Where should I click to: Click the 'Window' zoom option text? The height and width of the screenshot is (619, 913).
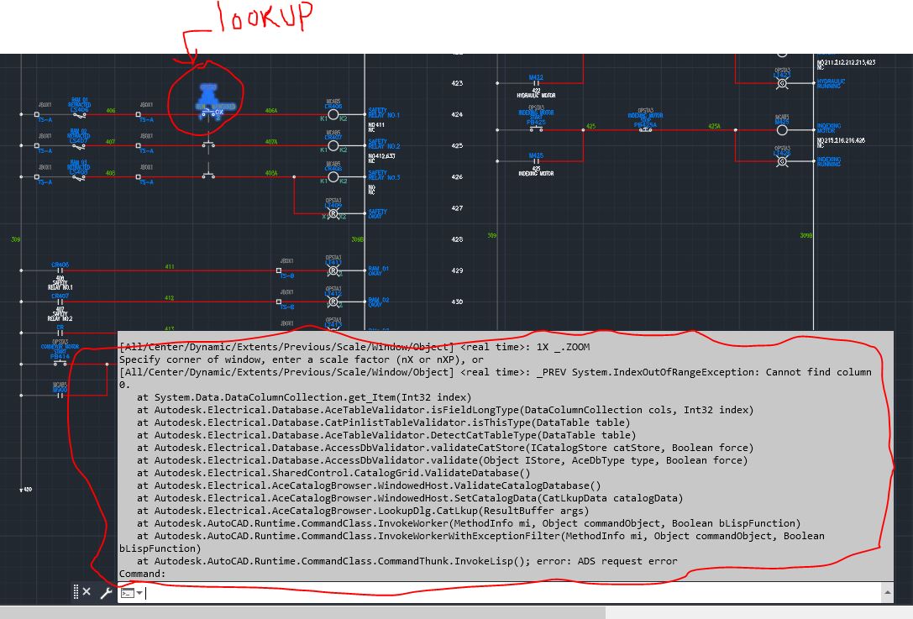pyautogui.click(x=398, y=345)
